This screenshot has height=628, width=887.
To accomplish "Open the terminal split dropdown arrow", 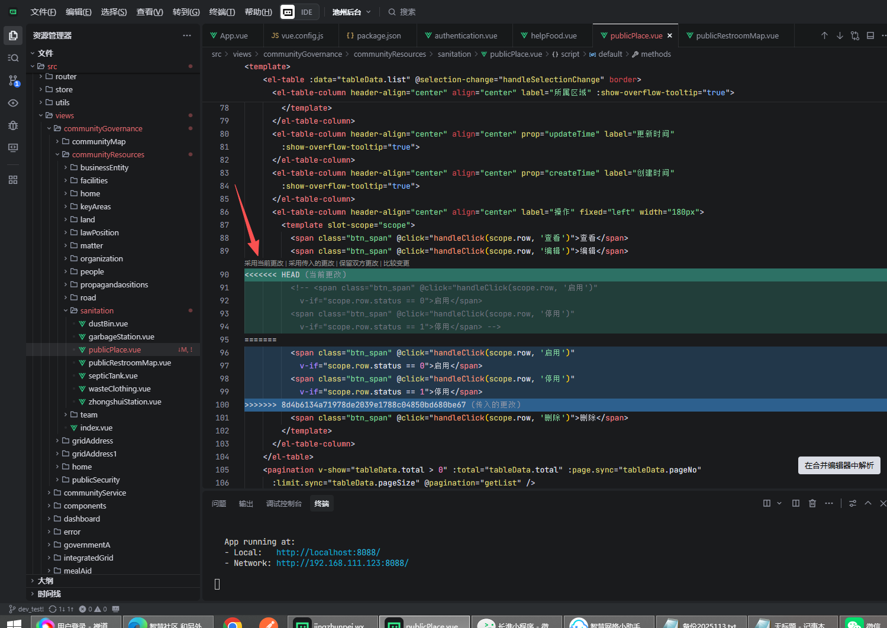I will [x=779, y=503].
